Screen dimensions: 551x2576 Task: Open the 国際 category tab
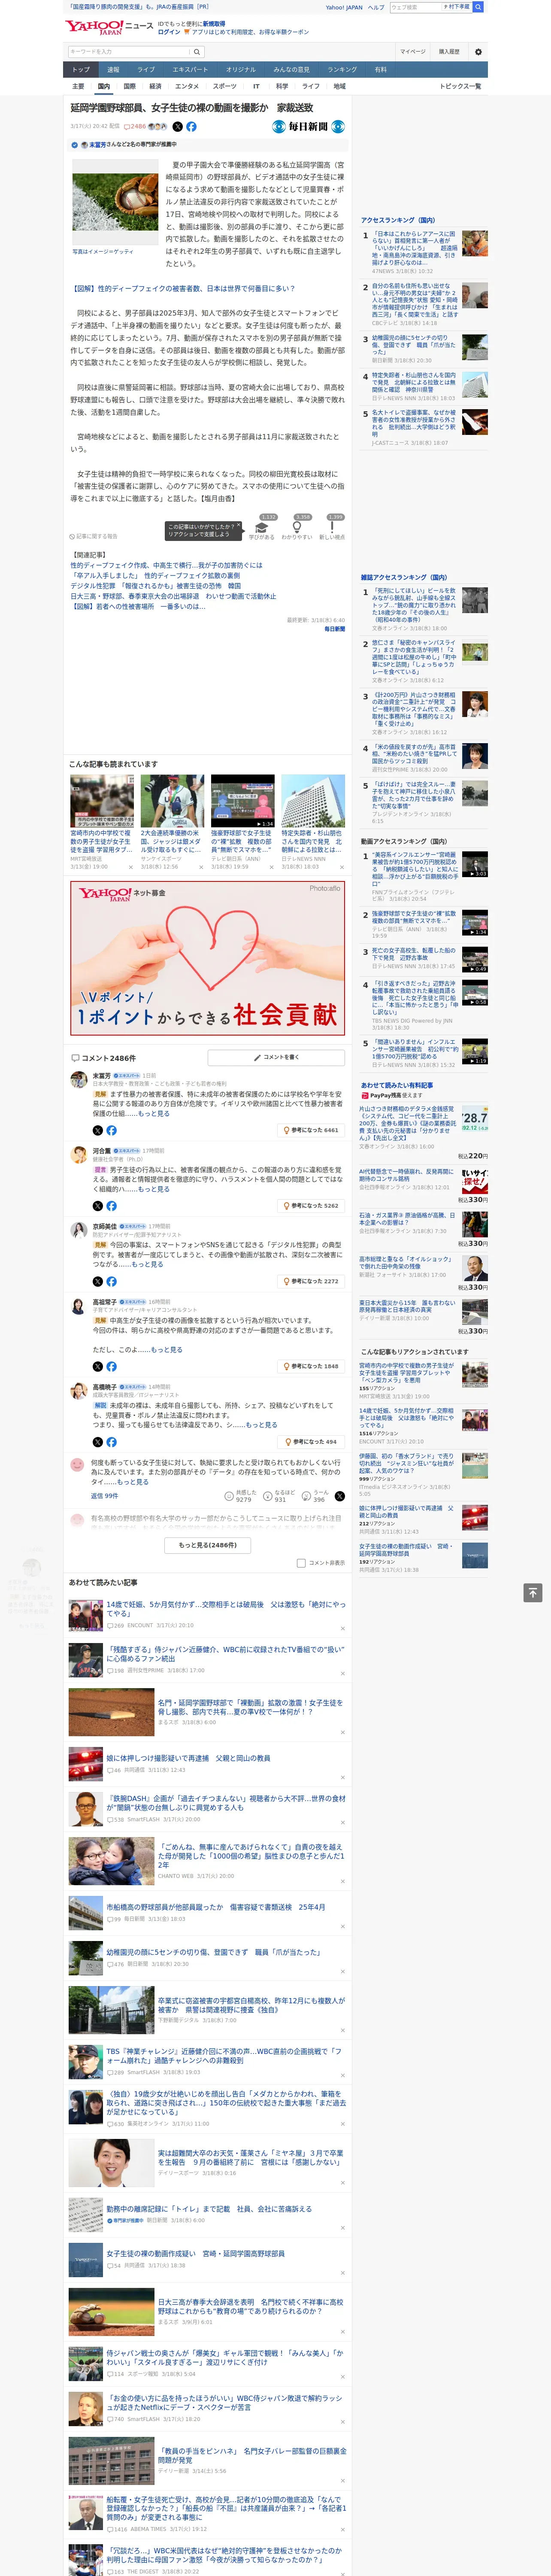[129, 86]
